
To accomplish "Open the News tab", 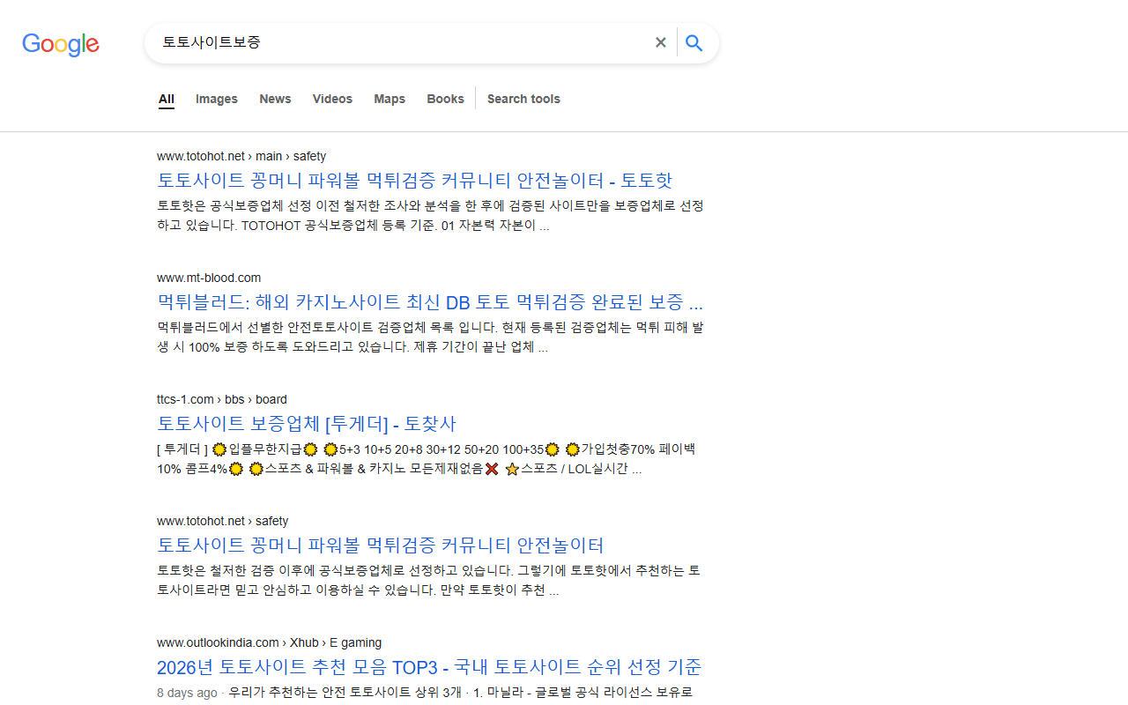I will coord(275,99).
